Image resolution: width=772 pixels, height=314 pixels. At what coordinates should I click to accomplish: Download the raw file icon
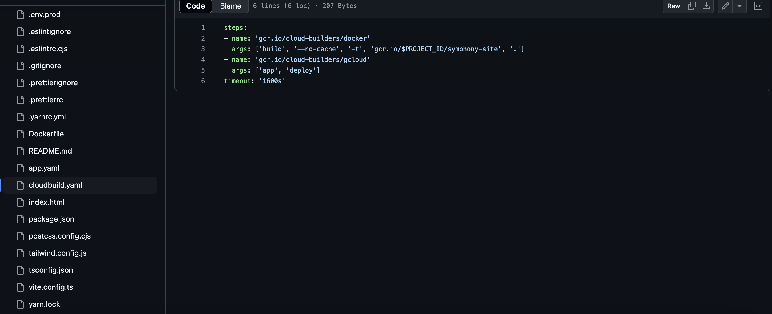[706, 6]
